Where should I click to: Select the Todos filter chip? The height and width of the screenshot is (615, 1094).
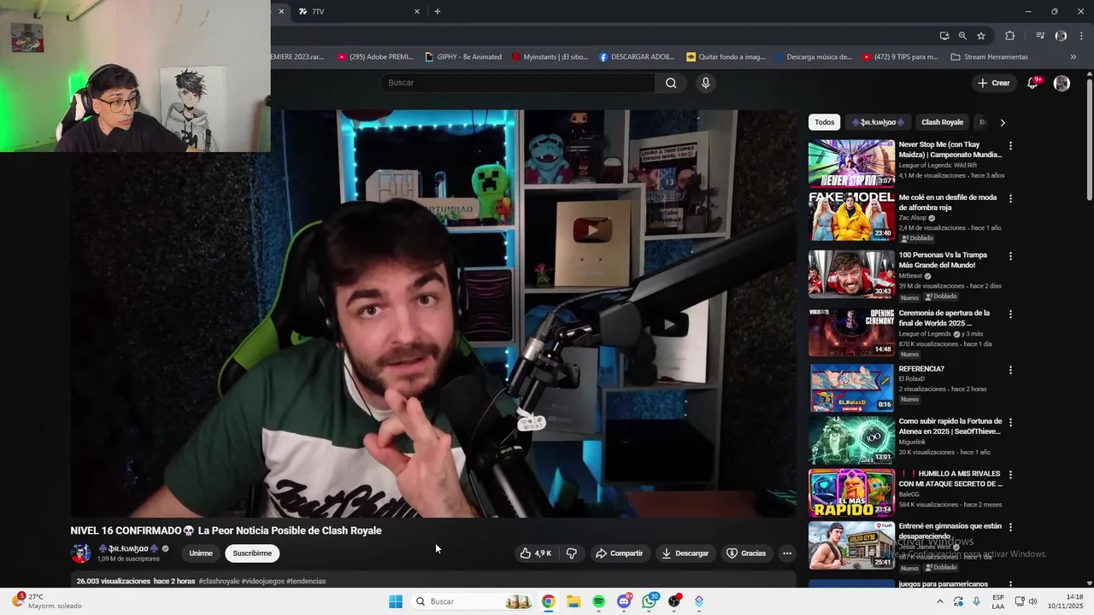[x=824, y=122]
